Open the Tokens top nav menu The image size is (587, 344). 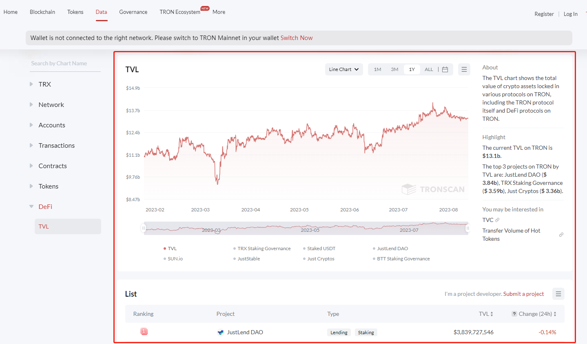coord(75,12)
